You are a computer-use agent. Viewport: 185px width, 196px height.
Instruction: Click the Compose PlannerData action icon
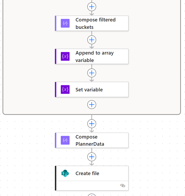click(x=65, y=140)
